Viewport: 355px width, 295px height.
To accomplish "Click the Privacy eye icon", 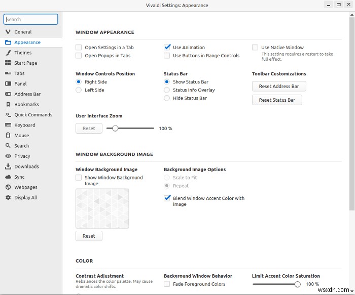I will (8, 156).
